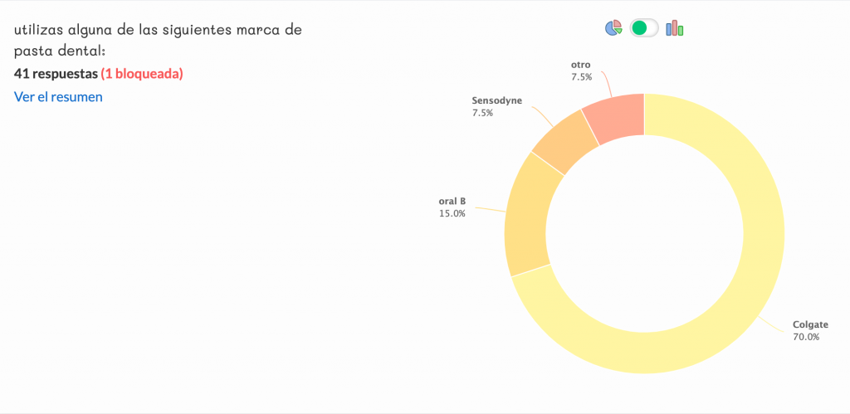850x414 pixels.
Task: Click the 'oral B' chart label
Action: (452, 201)
